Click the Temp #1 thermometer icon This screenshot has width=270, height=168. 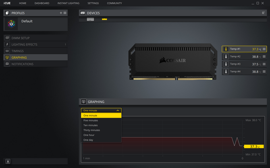[226, 49]
